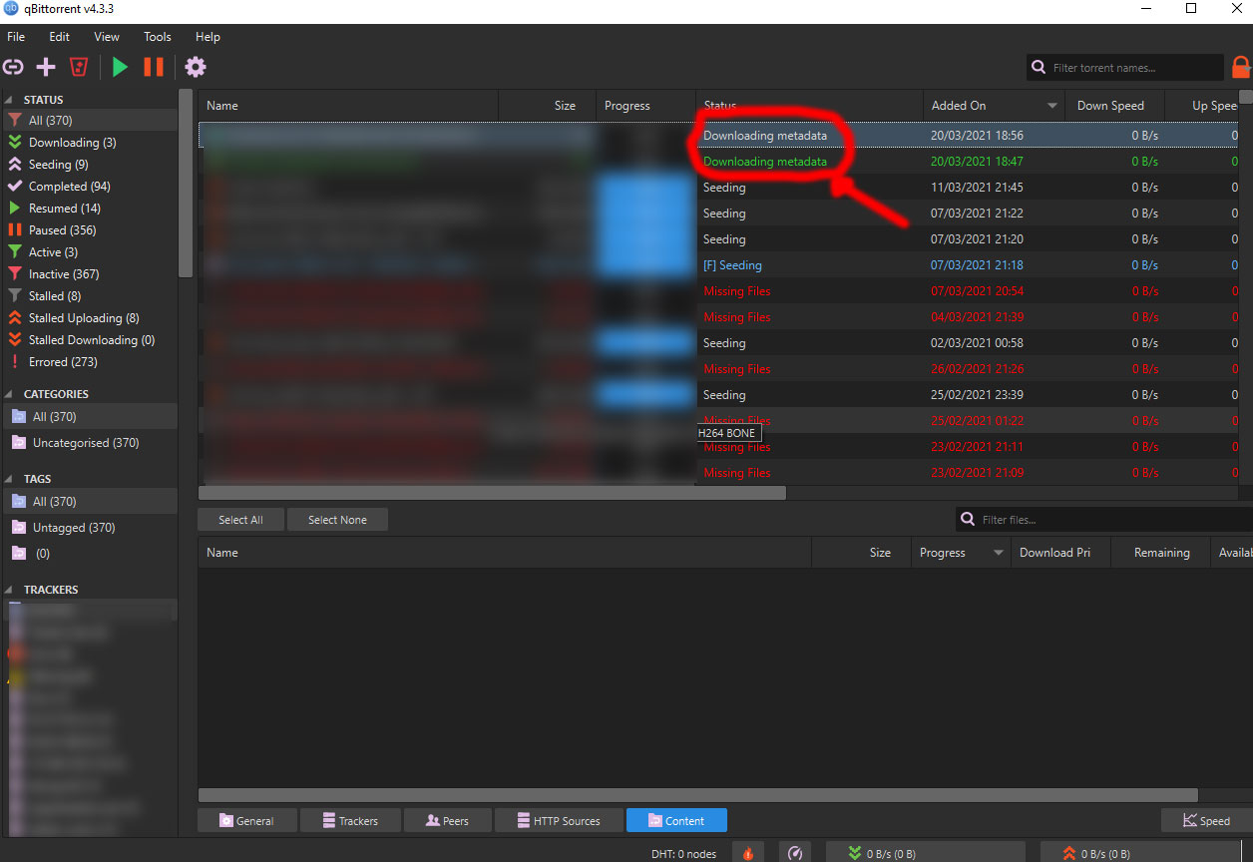Viewport: 1253px width, 862px height.
Task: Select the Active (3) filter
Action: [89, 252]
